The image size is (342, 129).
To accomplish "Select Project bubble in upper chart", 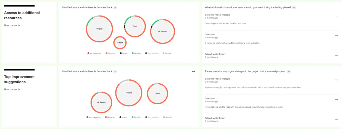I will 99,29.
